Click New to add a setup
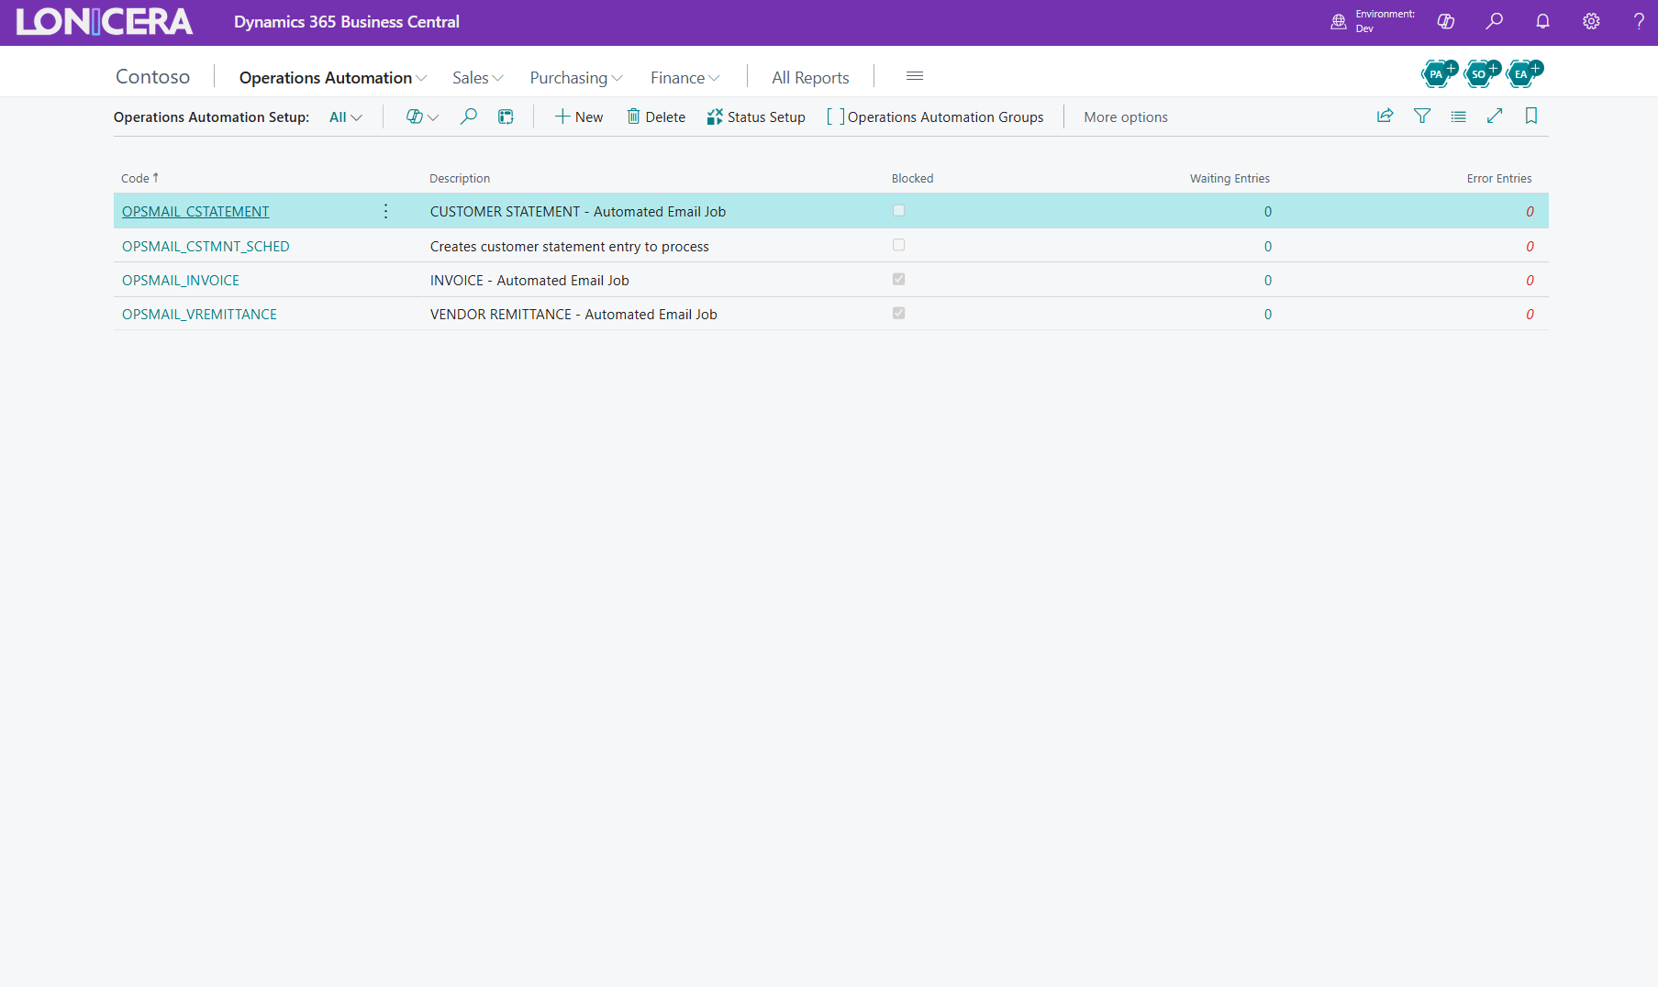This screenshot has height=987, width=1658. [579, 116]
